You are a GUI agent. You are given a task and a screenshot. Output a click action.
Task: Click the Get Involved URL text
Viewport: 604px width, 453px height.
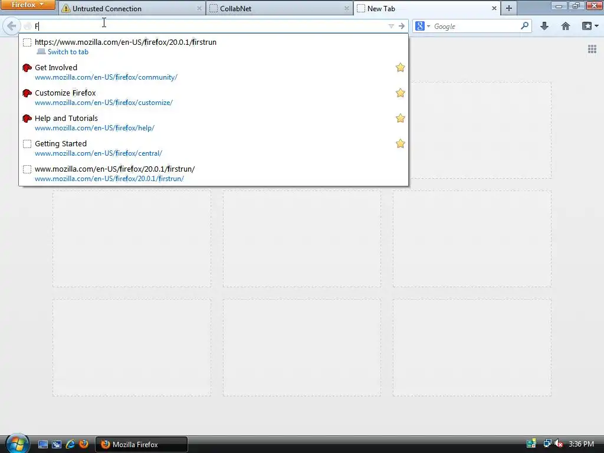[x=106, y=77]
